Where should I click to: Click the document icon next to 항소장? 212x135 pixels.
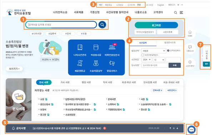pos(149,109)
